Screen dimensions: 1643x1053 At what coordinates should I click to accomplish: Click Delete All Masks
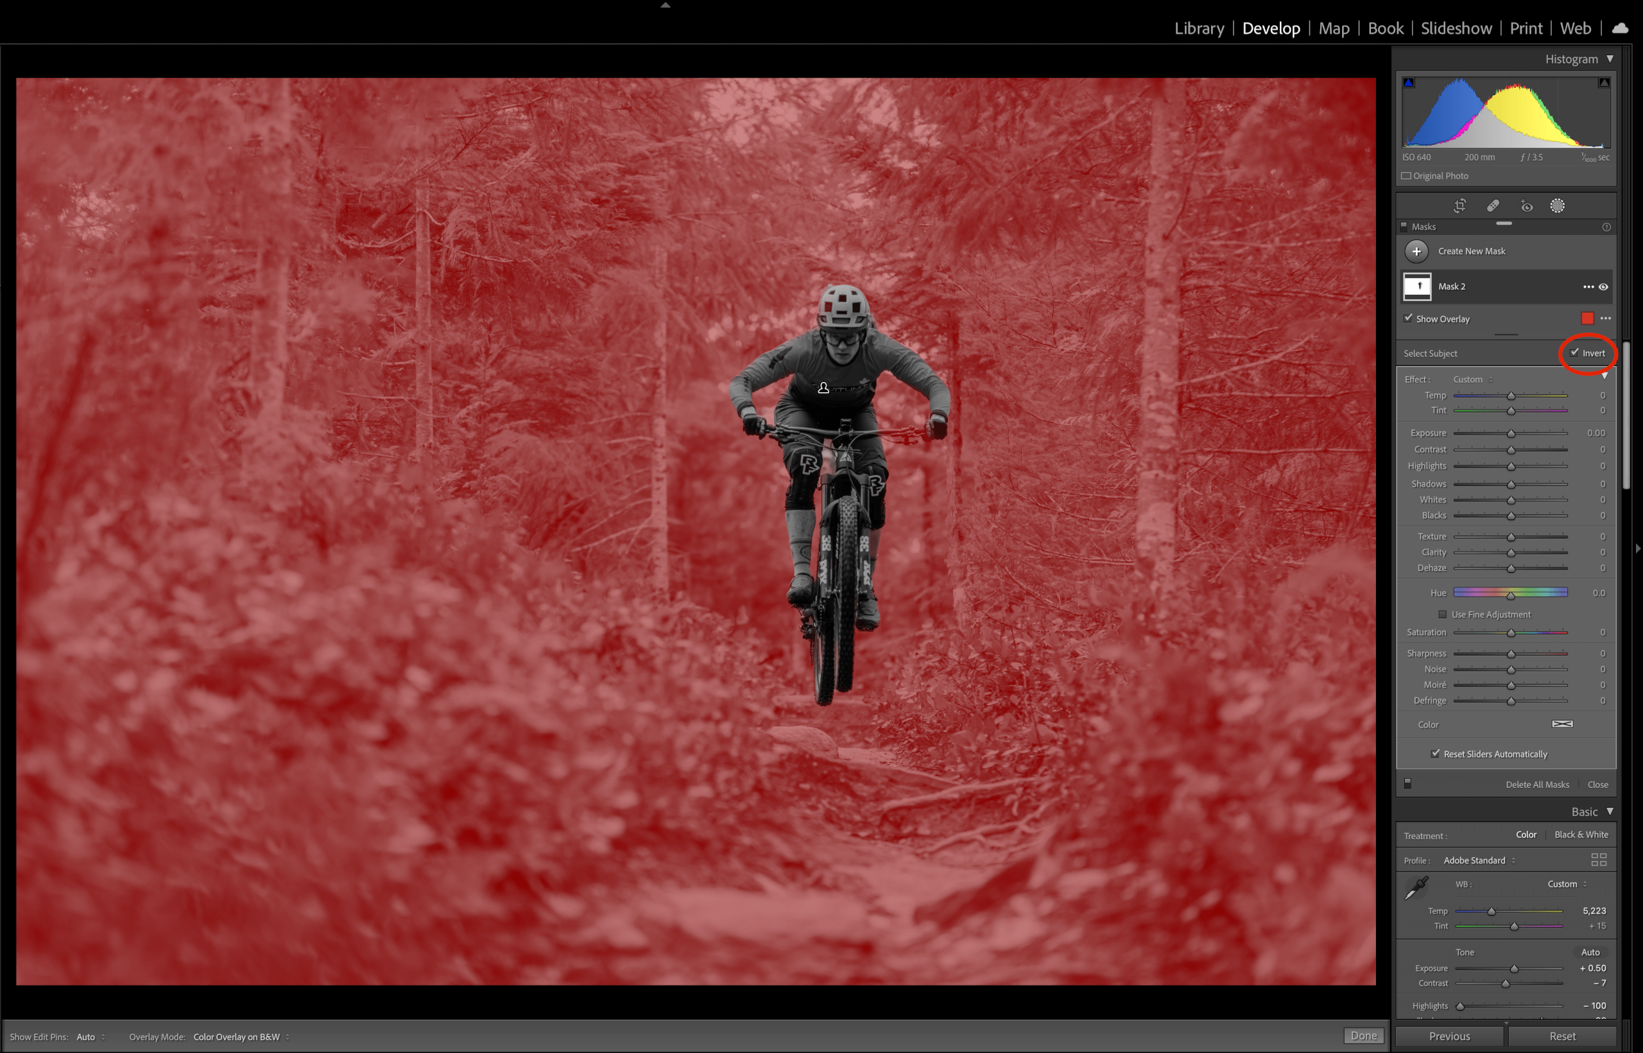[x=1537, y=784]
